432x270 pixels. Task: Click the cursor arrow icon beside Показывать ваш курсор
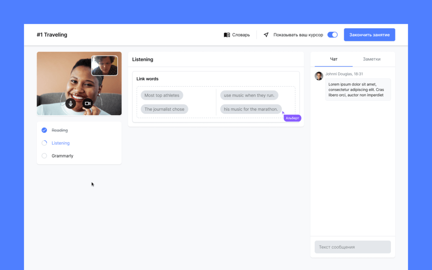266,35
